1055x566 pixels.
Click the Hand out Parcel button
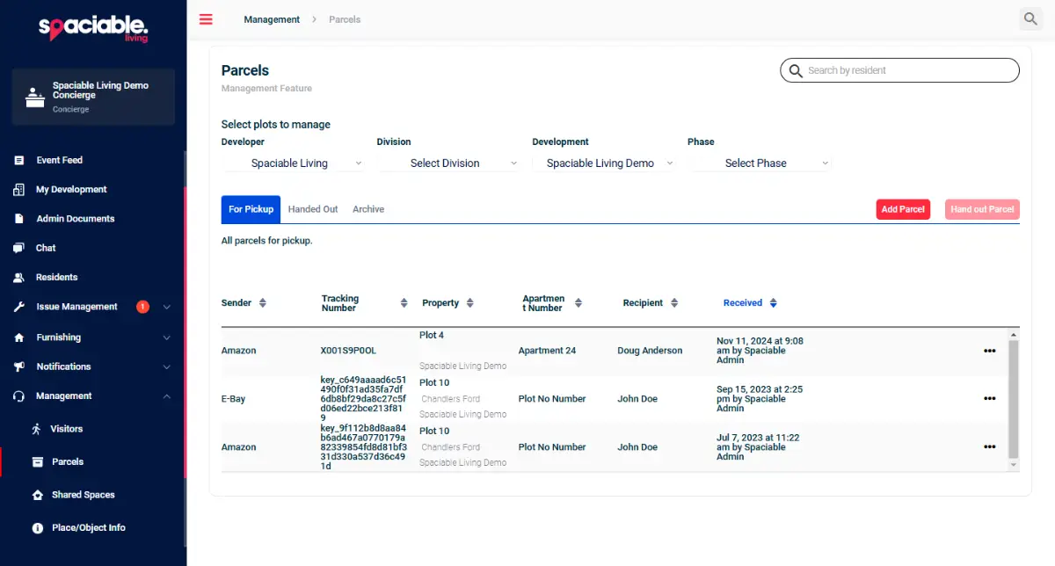pos(982,209)
